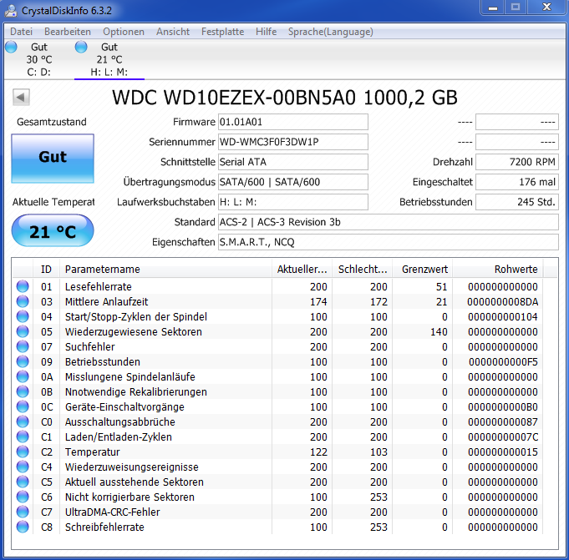
Task: Open the Sprache(Language) menu
Action: tap(331, 32)
